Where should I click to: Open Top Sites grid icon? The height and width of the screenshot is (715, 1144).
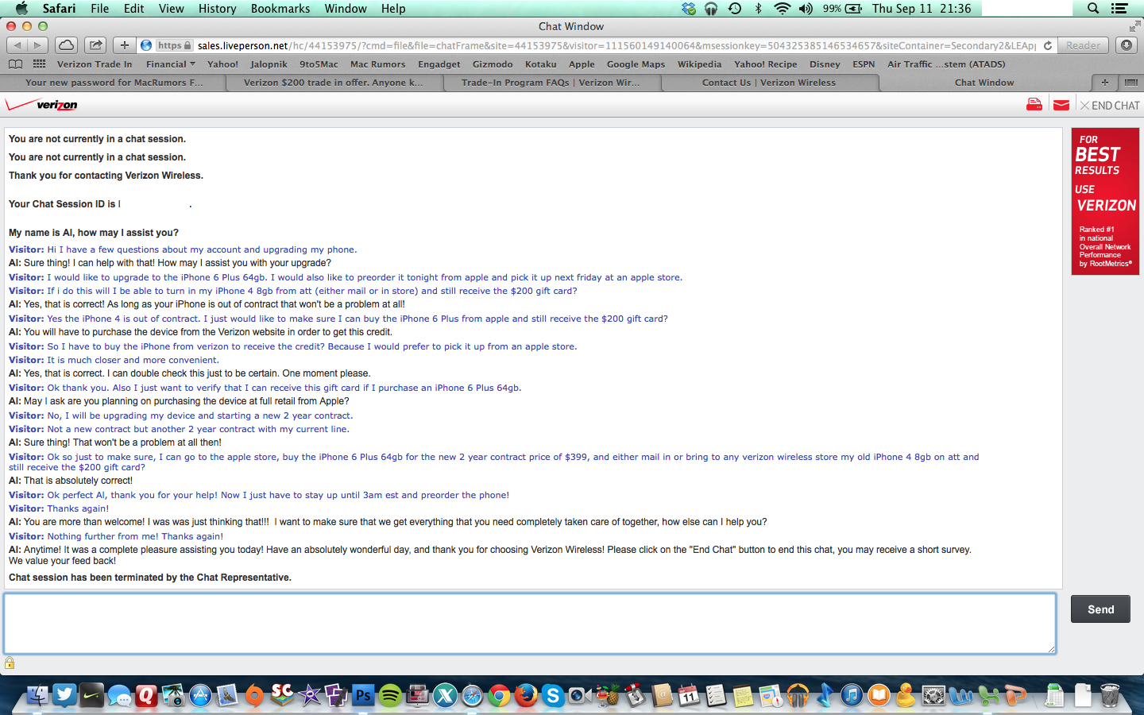[39, 64]
